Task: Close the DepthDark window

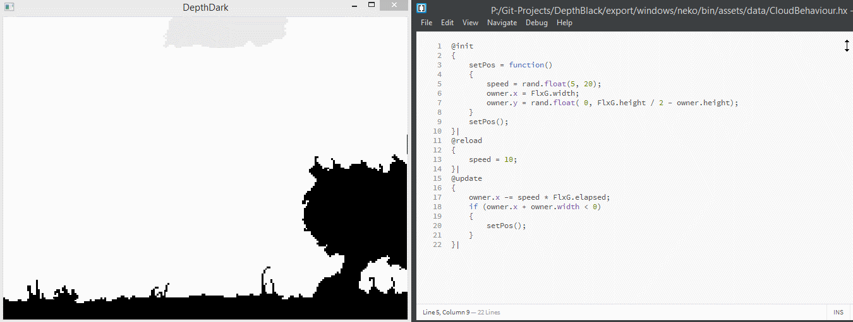Action: pyautogui.click(x=394, y=5)
